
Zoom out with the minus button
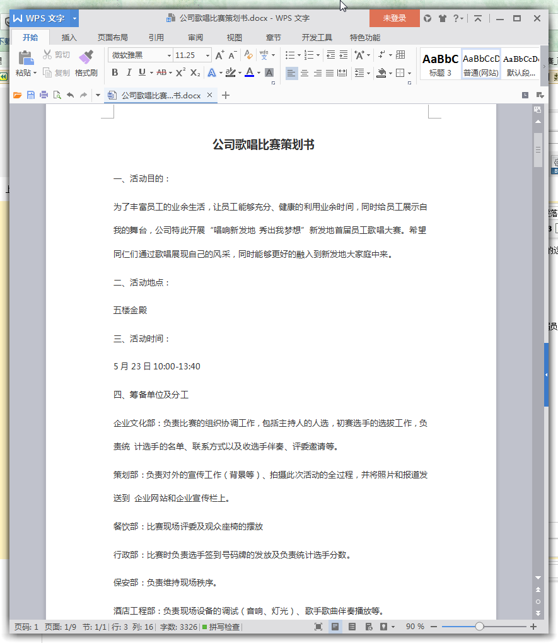click(x=434, y=627)
